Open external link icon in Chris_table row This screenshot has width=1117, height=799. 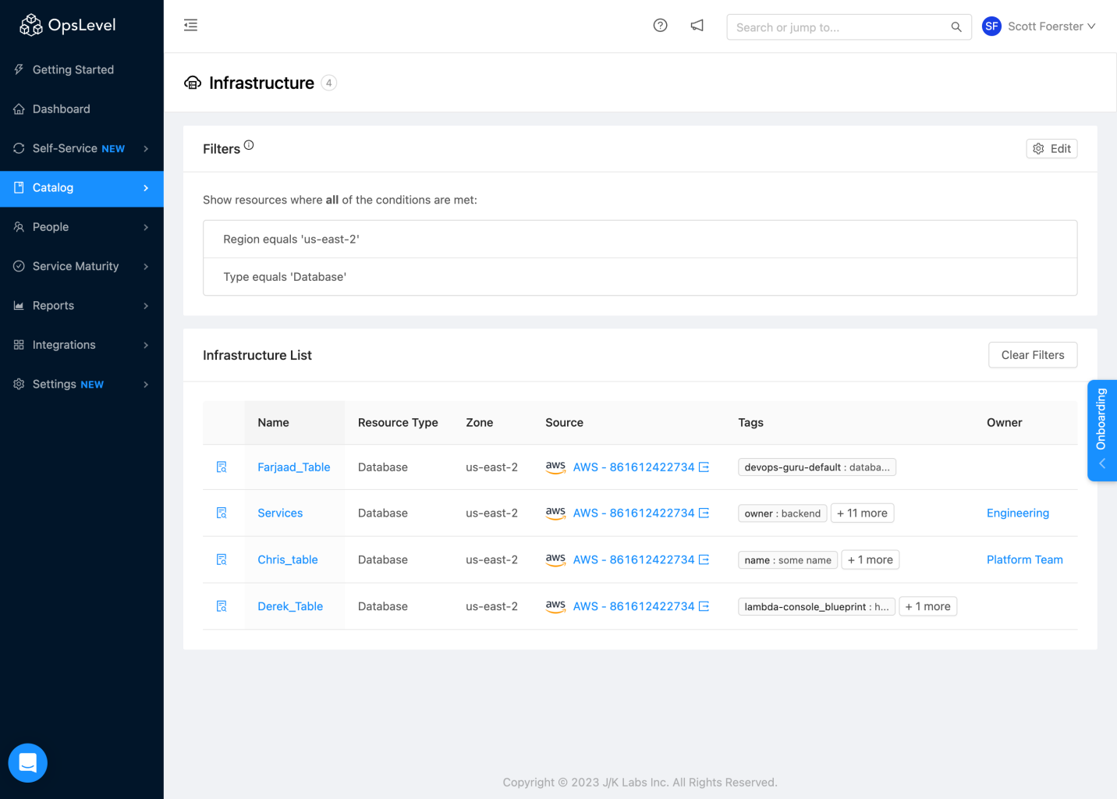pos(704,559)
